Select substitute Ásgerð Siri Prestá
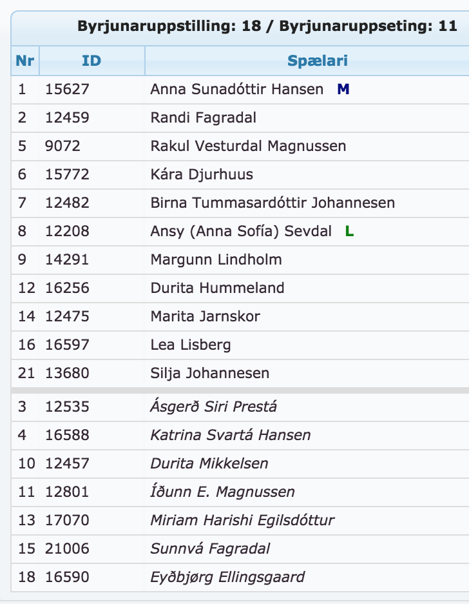The width and height of the screenshot is (469, 604). (213, 407)
